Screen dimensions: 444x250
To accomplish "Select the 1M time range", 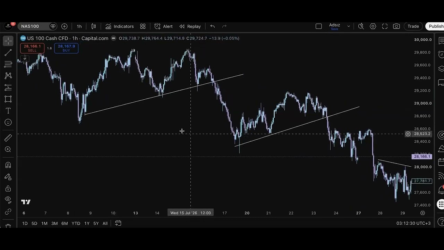I will [44, 223].
